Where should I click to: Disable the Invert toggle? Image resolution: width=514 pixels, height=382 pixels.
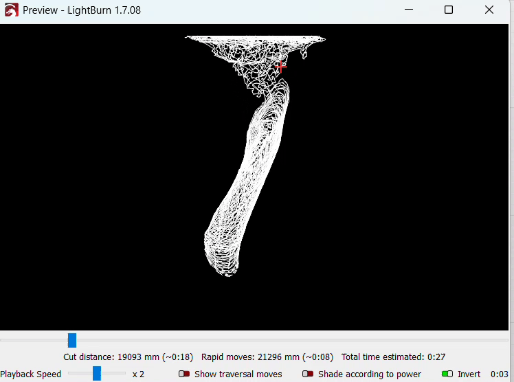[447, 374]
